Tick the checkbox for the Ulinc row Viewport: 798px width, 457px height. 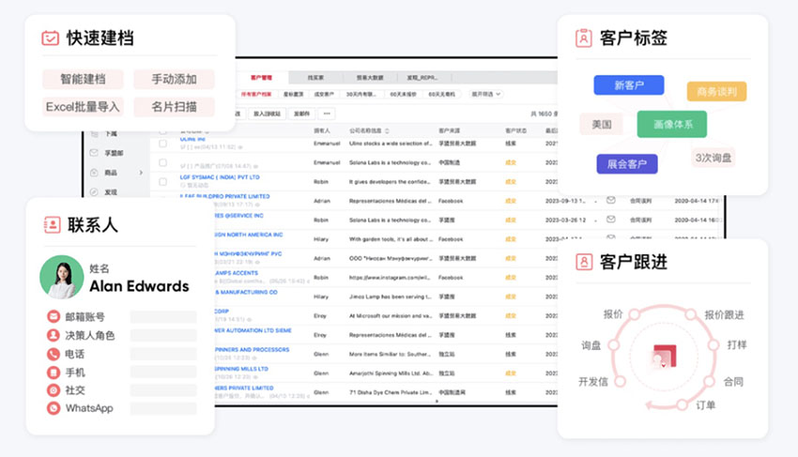[162, 145]
